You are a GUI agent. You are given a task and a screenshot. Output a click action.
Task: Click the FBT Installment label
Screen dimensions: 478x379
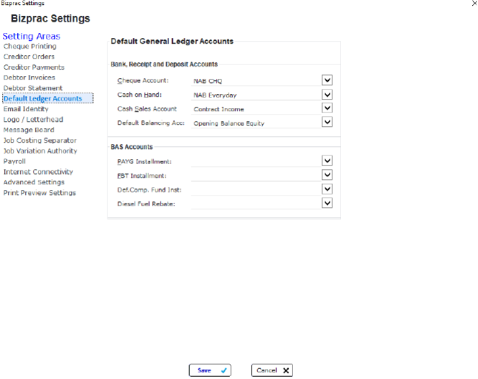pos(142,176)
